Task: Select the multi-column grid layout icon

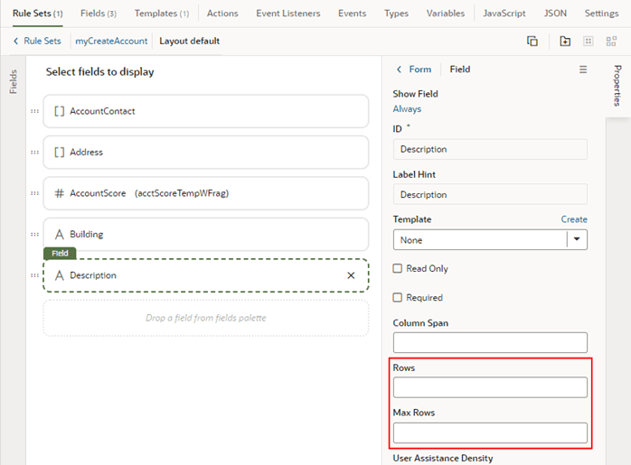Action: pos(611,41)
